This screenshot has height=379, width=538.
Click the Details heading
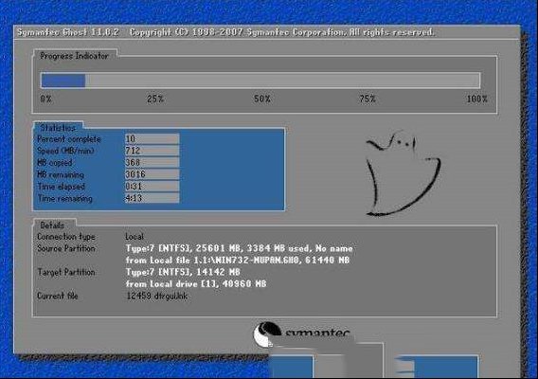[x=52, y=226]
